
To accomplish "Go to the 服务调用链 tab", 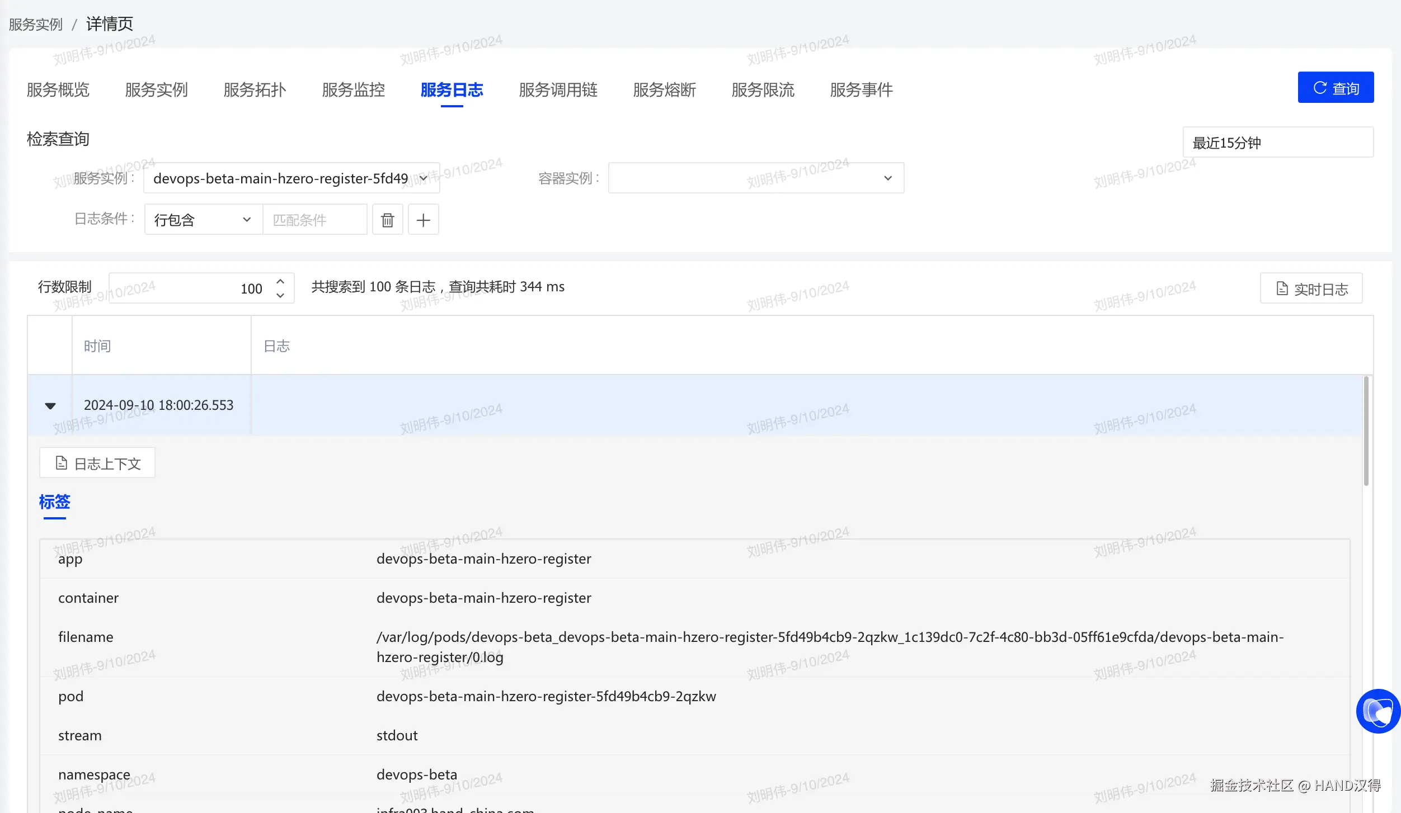I will tap(558, 90).
